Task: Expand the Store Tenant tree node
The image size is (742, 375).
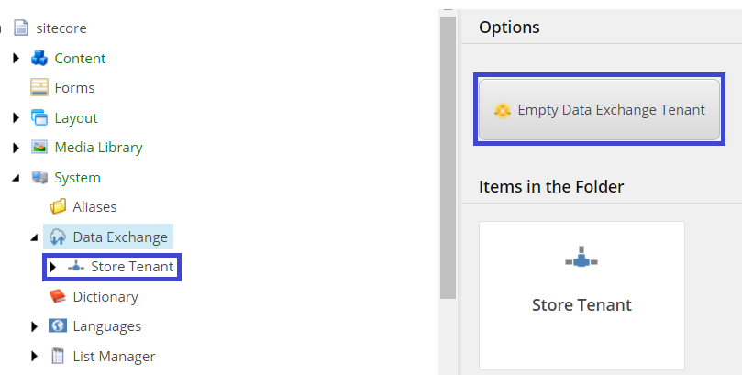Action: point(52,267)
